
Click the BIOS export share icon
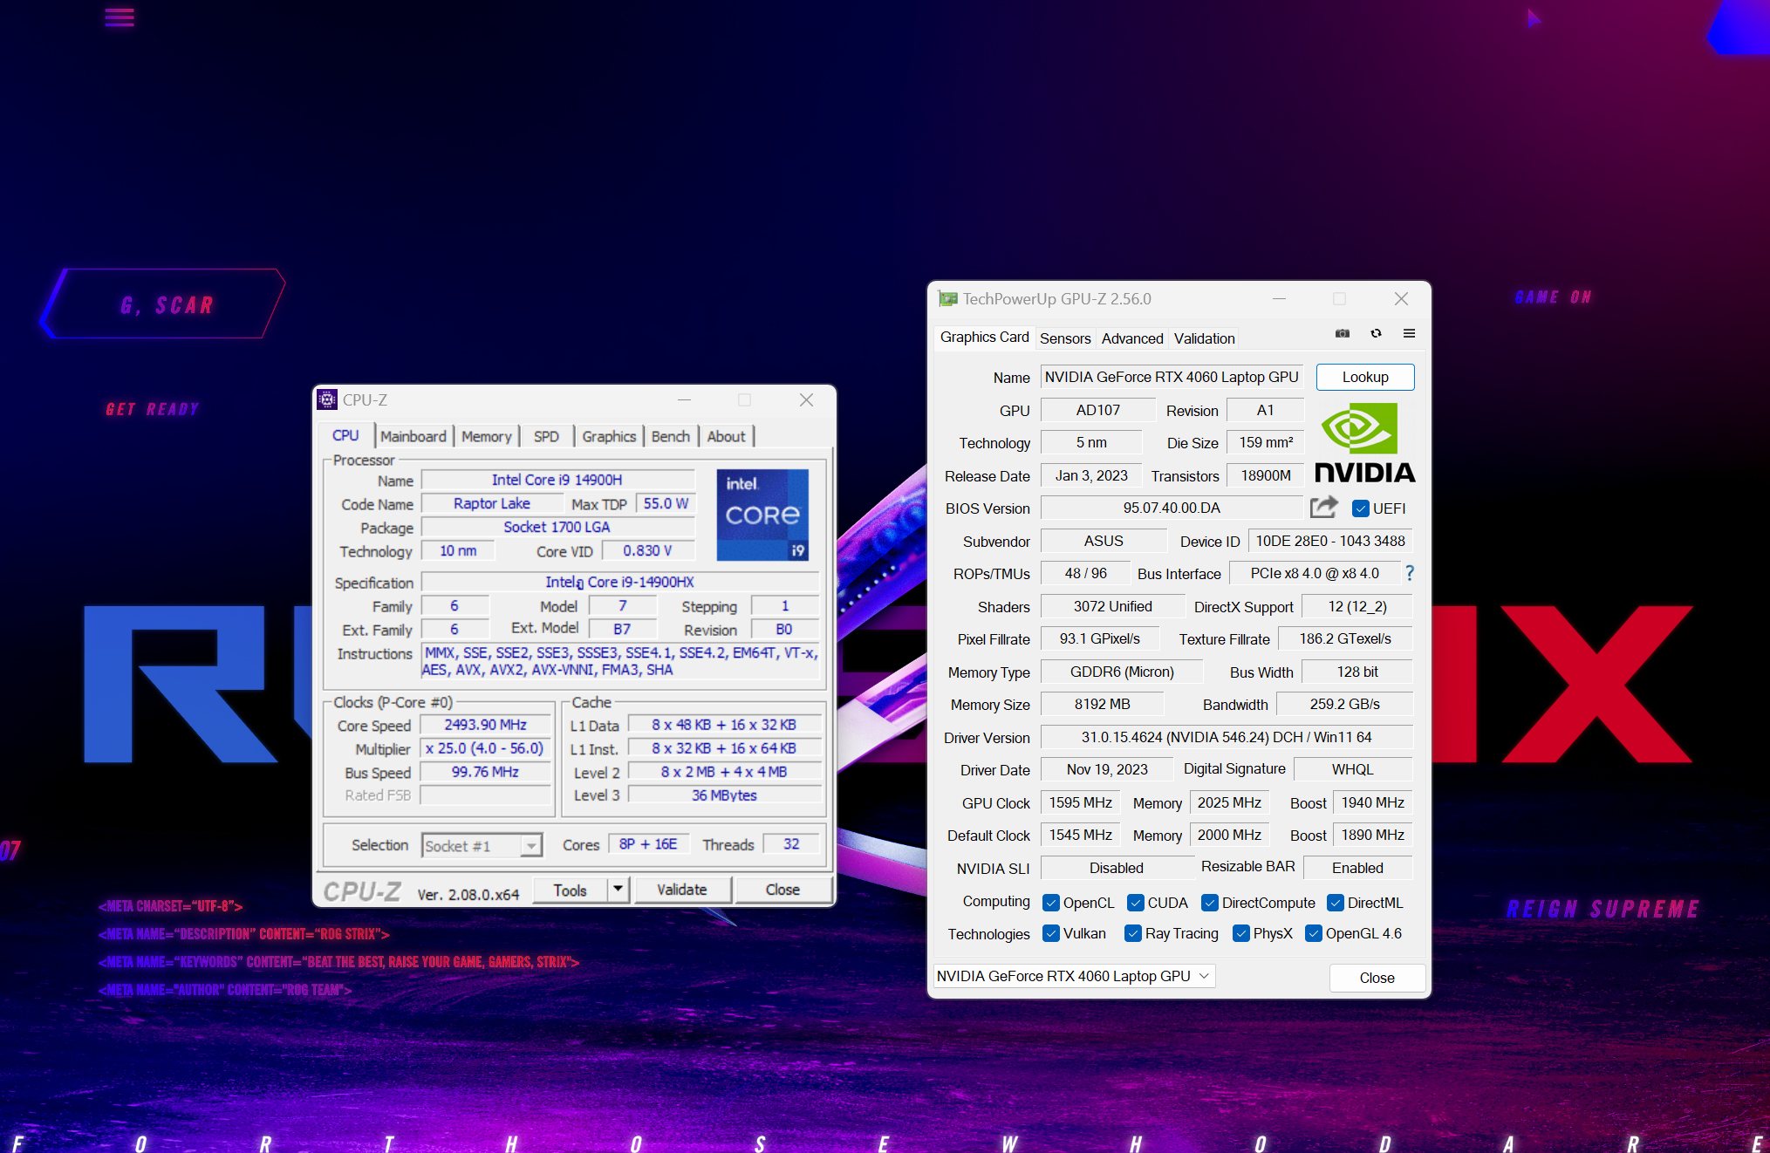(1323, 508)
